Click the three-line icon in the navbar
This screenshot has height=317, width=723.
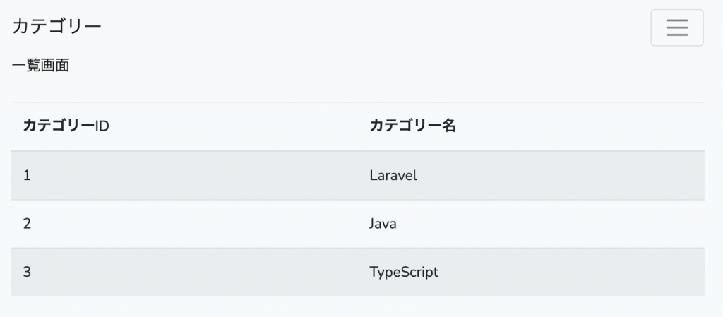coord(676,28)
